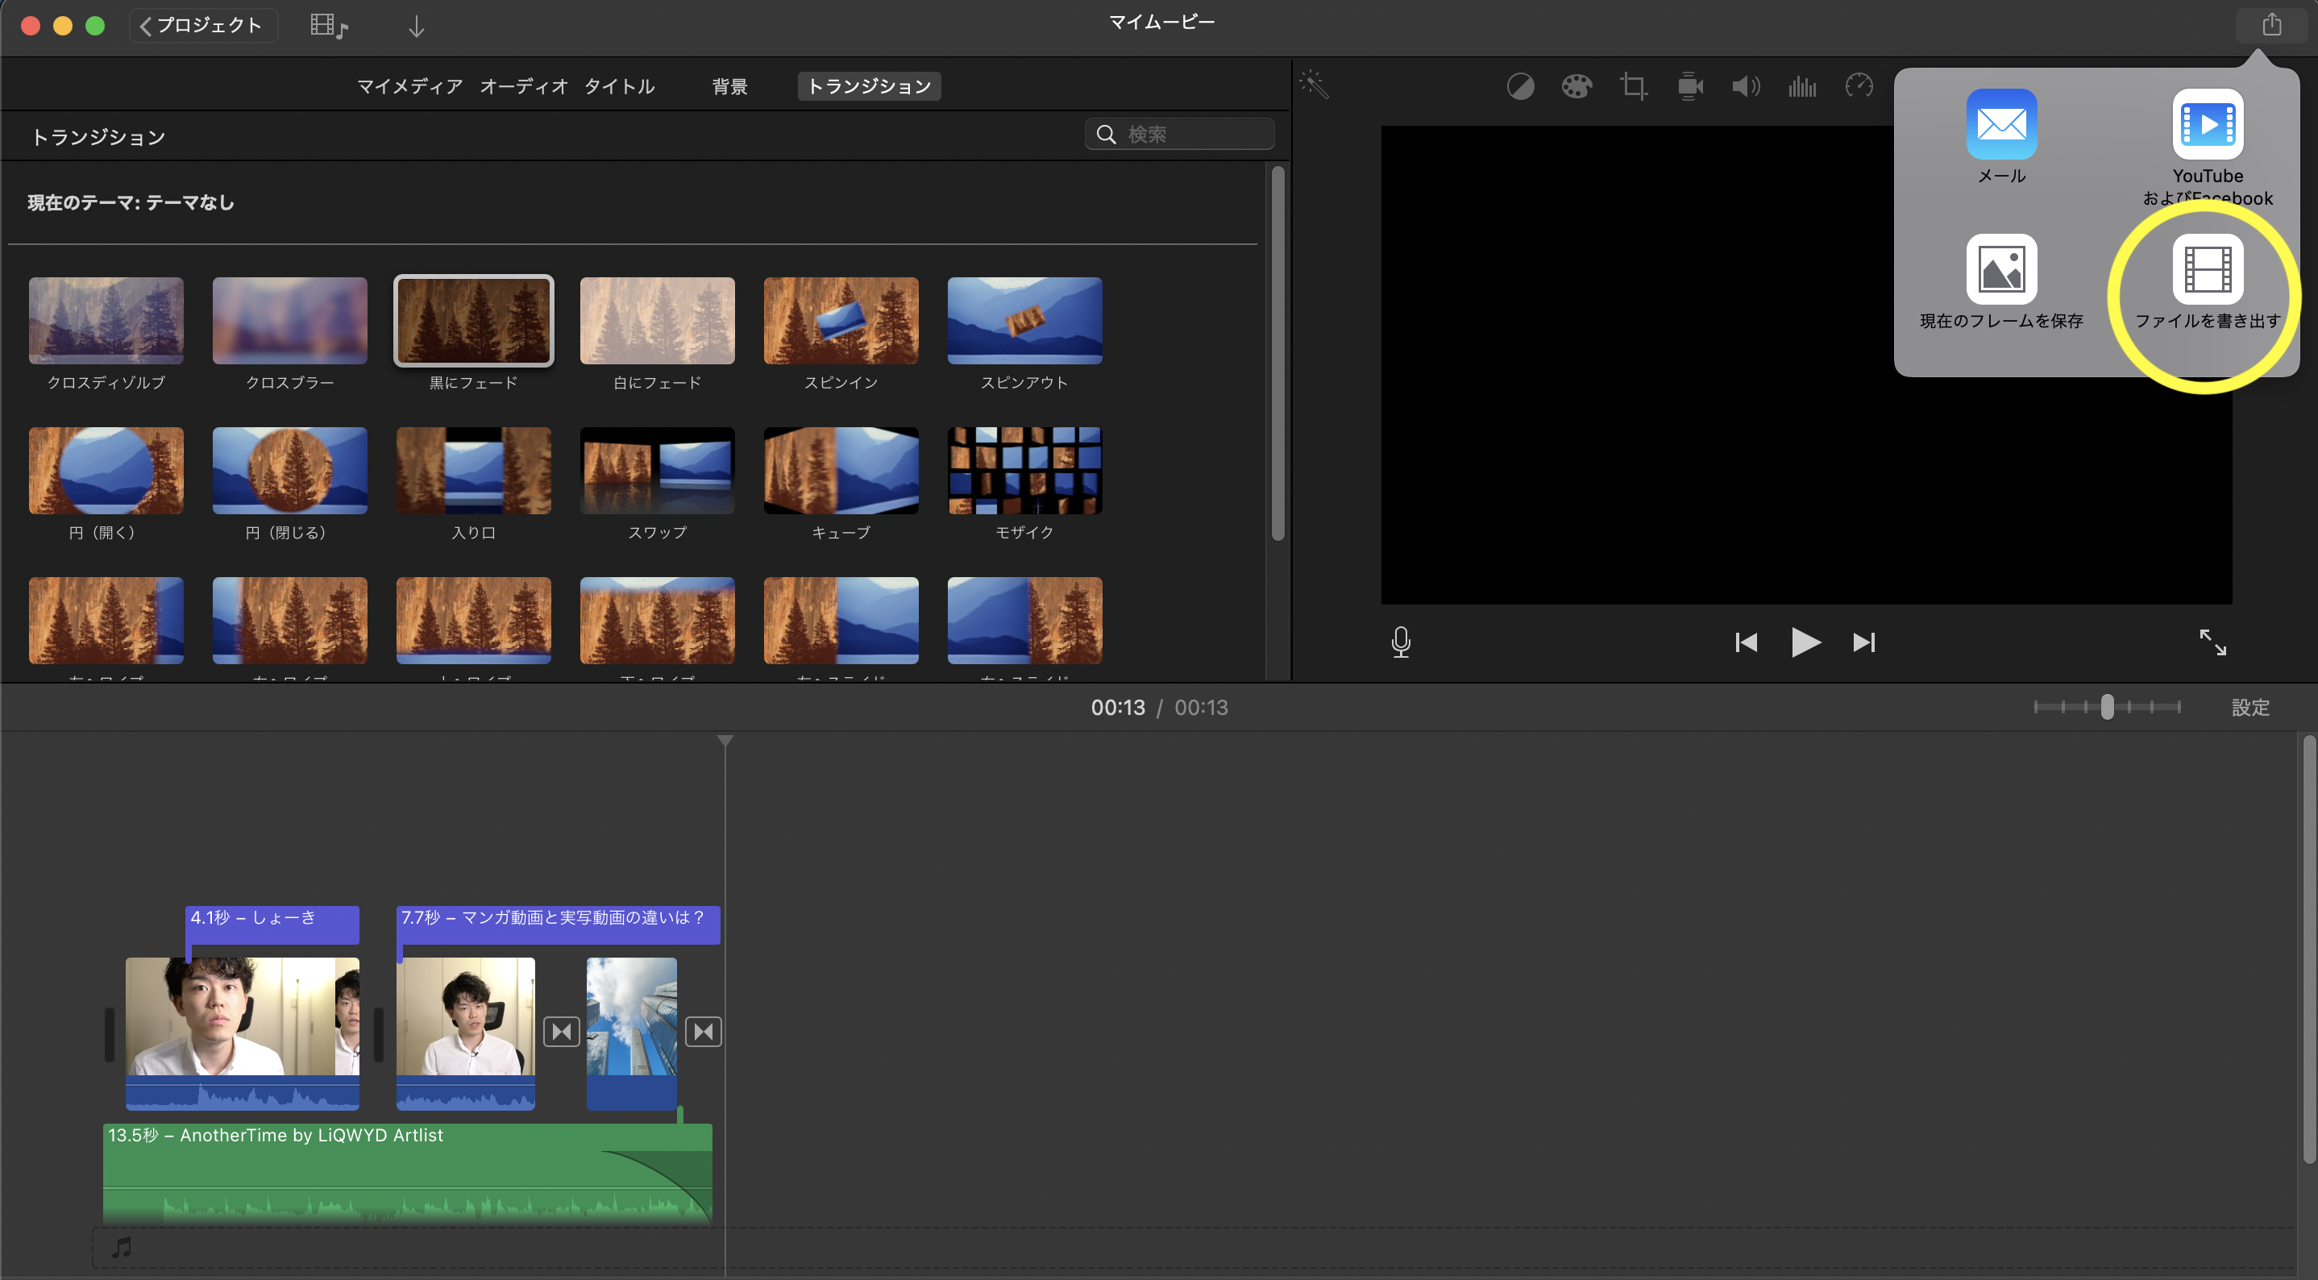Screen dimensions: 2318x1280
Task: Switch to the タイトル tab
Action: [x=619, y=86]
